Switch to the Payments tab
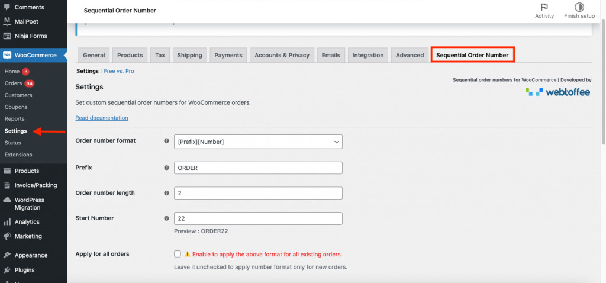The width and height of the screenshot is (606, 283). point(228,55)
